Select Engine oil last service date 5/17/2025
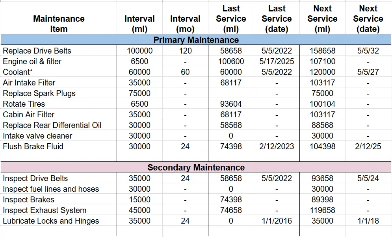Viewport: 392px width, 237px height. pos(277,61)
